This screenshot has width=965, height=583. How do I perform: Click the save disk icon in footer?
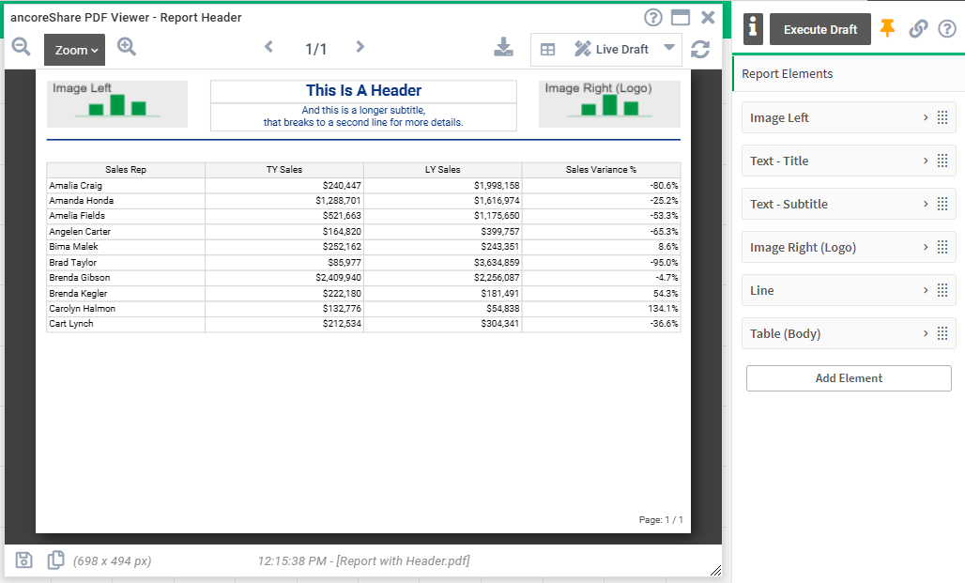24,560
